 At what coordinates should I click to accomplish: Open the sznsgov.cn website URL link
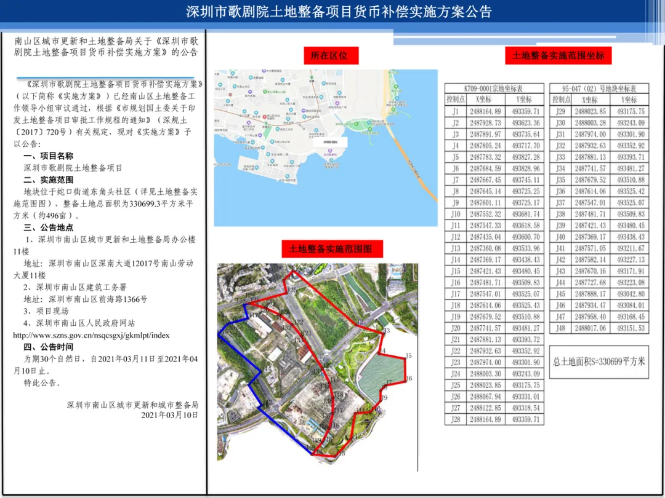pyautogui.click(x=91, y=335)
